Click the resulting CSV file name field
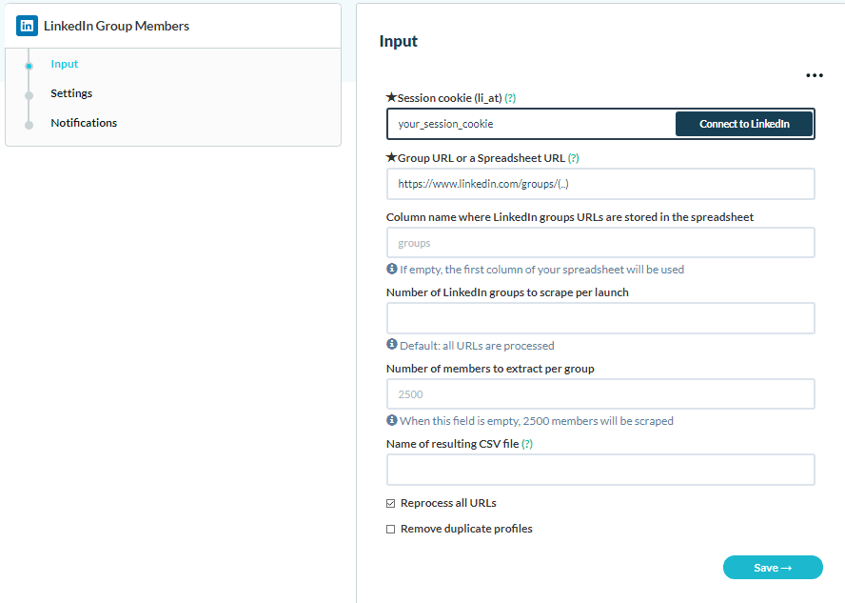The height and width of the screenshot is (603, 845). 600,470
